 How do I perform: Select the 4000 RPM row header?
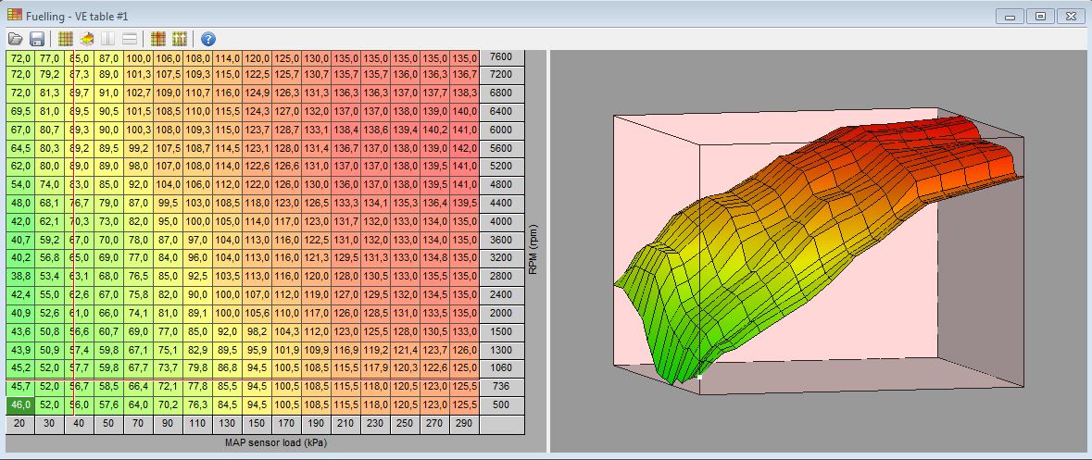click(501, 222)
